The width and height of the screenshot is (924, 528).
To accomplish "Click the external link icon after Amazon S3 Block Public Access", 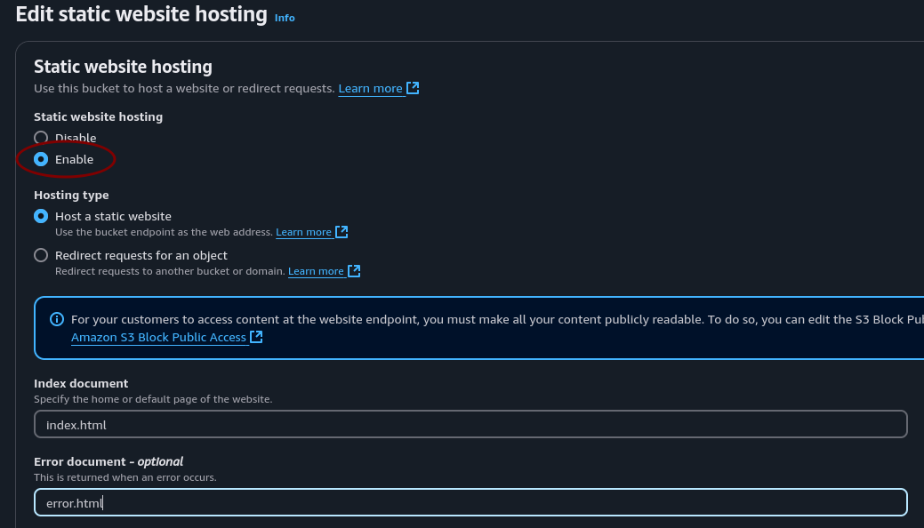I will [255, 337].
